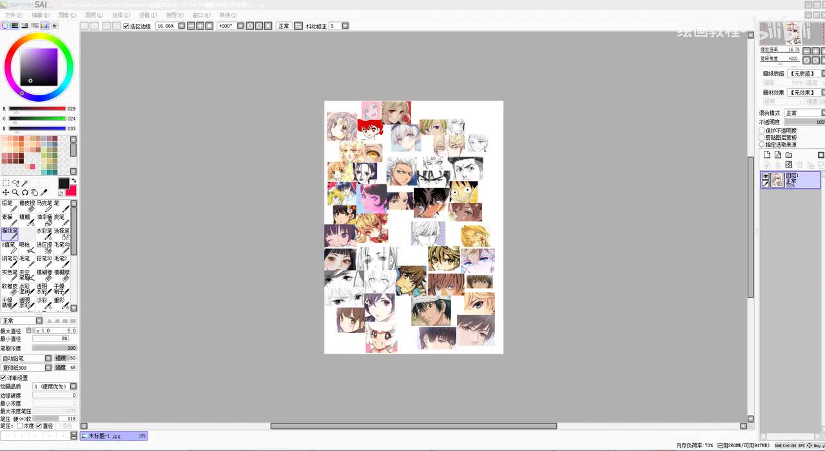Open the 图像 Image menu
Image resolution: width=825 pixels, height=451 pixels.
tap(67, 15)
